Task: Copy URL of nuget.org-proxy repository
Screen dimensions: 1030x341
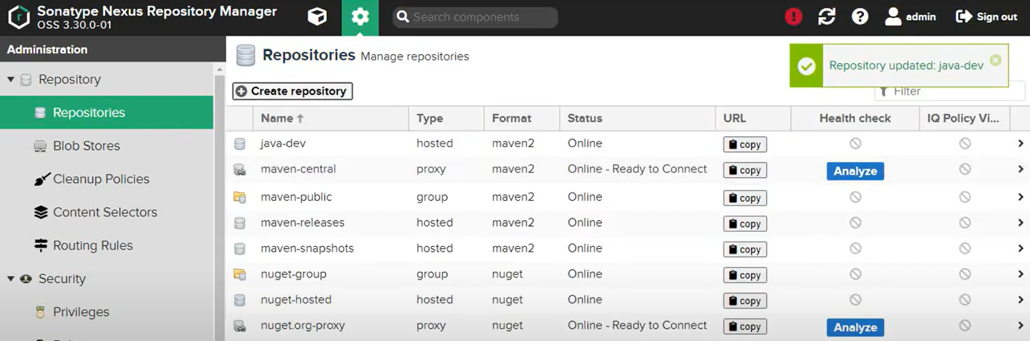Action: tap(745, 327)
